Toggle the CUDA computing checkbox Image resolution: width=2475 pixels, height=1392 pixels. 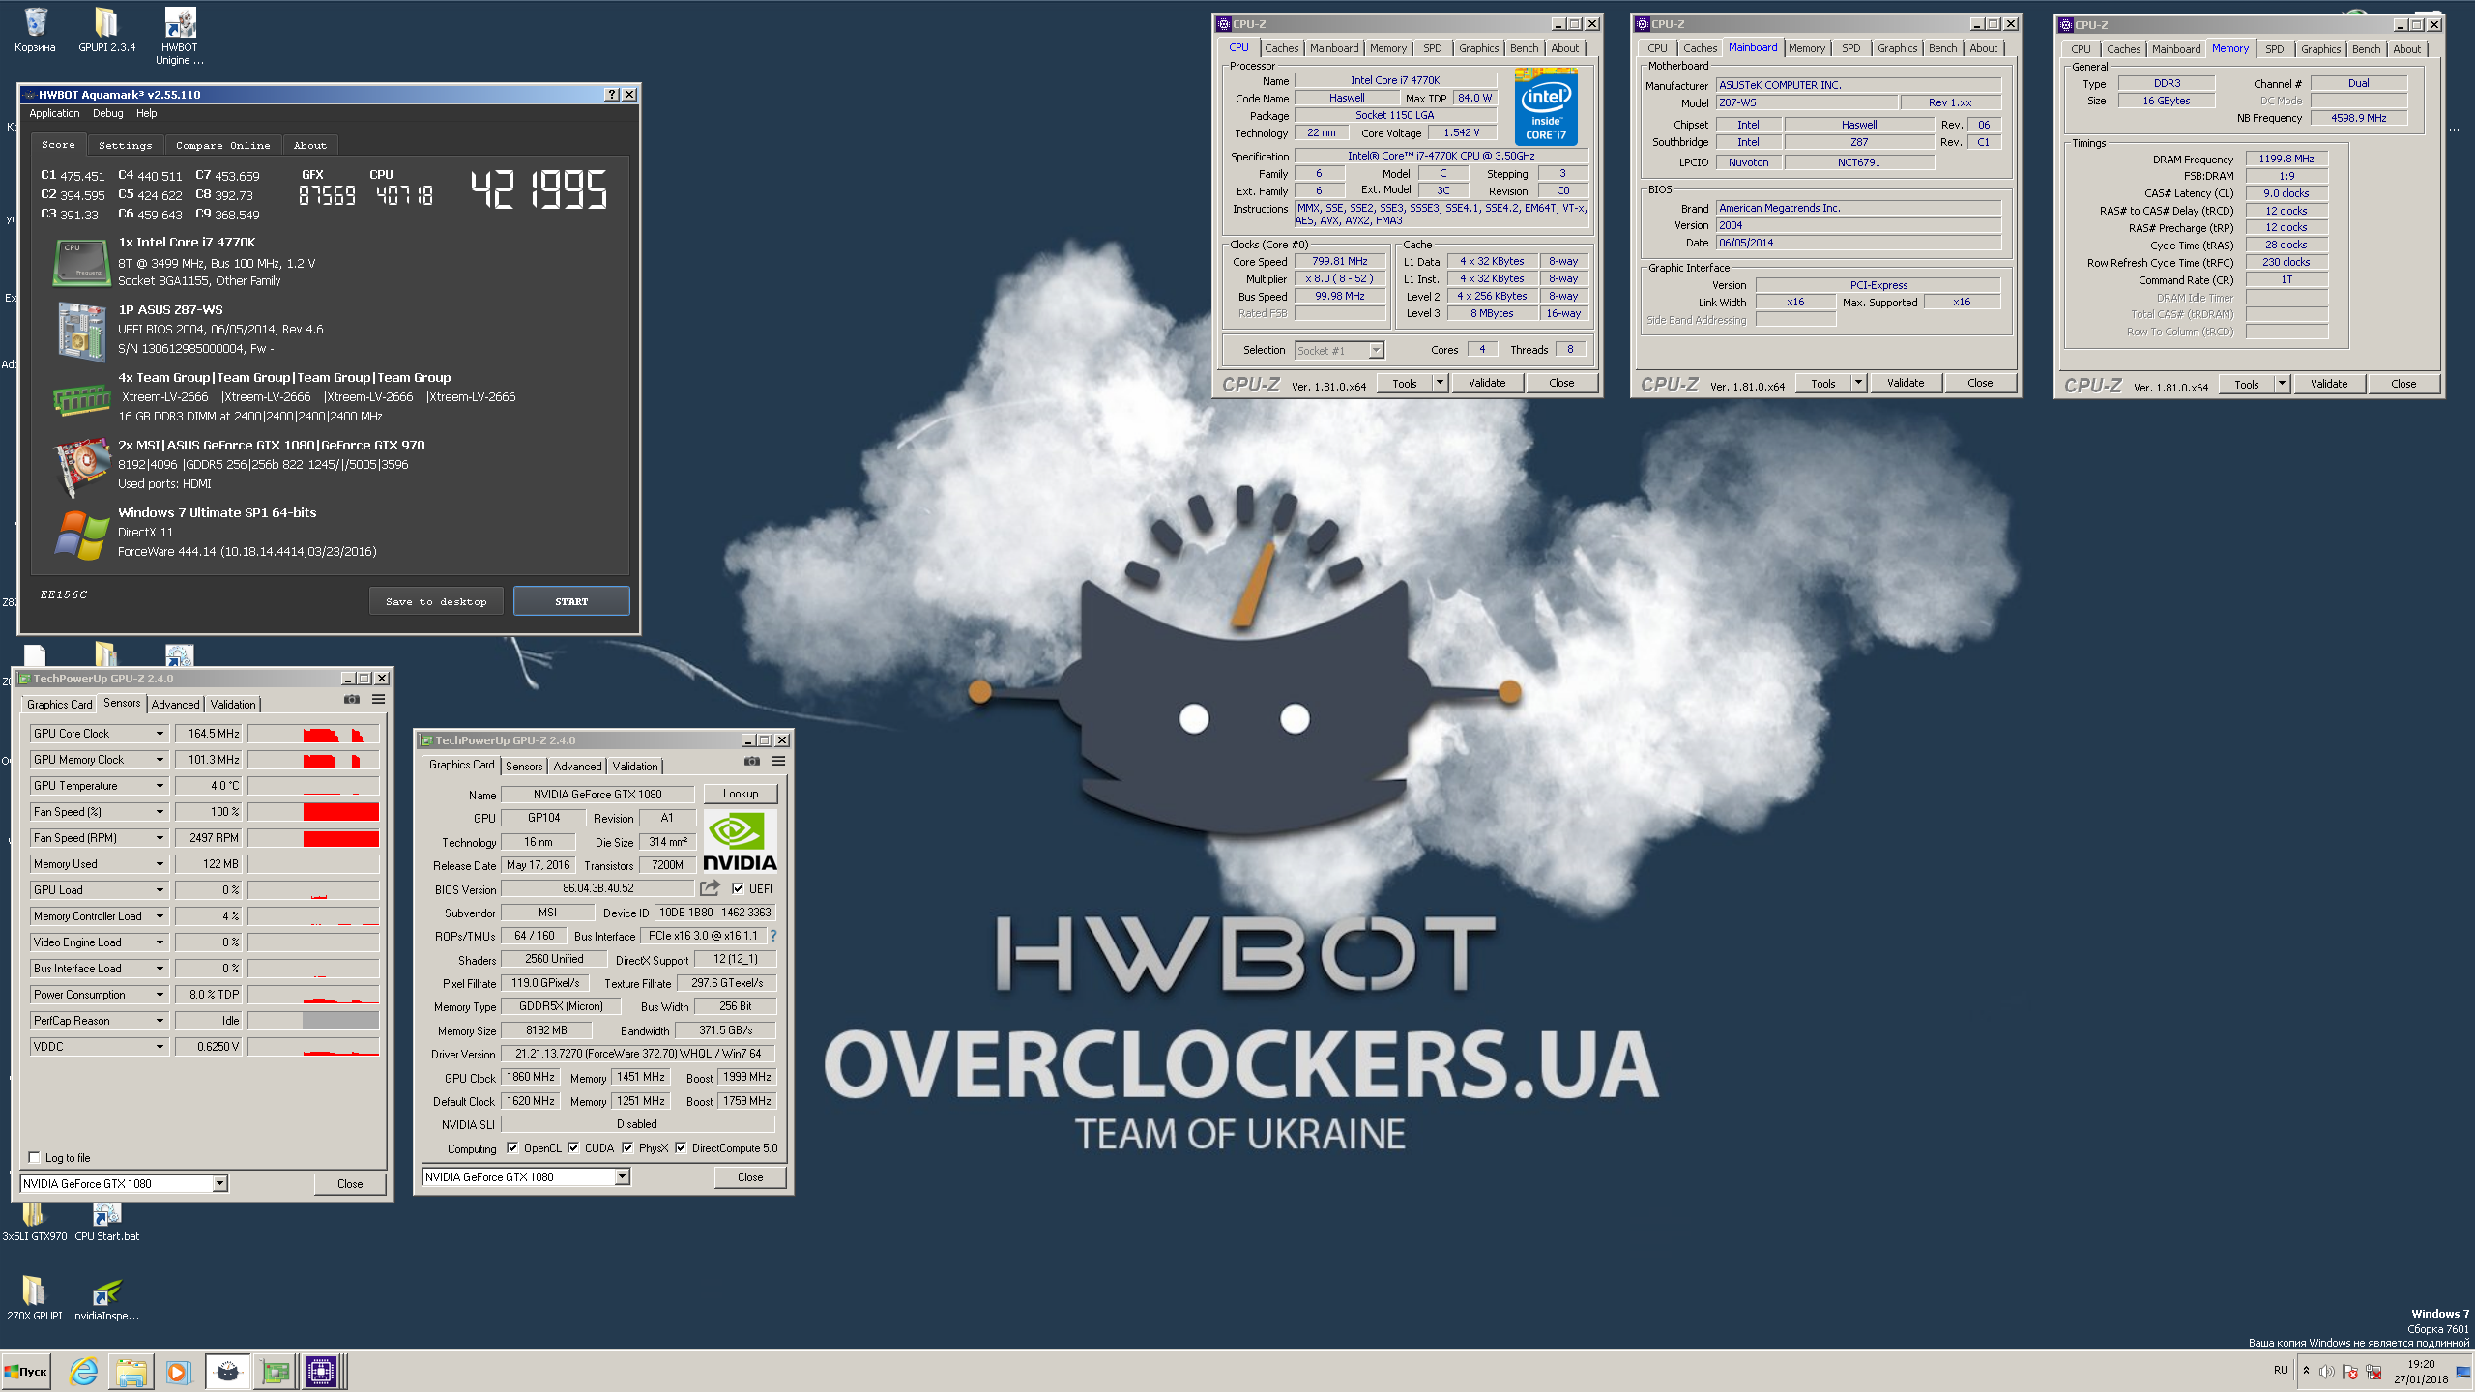573,1148
